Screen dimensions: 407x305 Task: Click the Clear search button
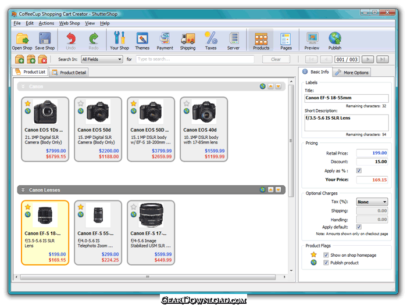[x=276, y=59]
